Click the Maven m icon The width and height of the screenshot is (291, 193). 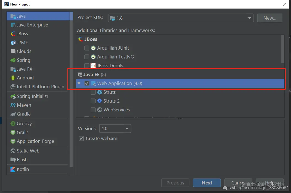click(13, 105)
